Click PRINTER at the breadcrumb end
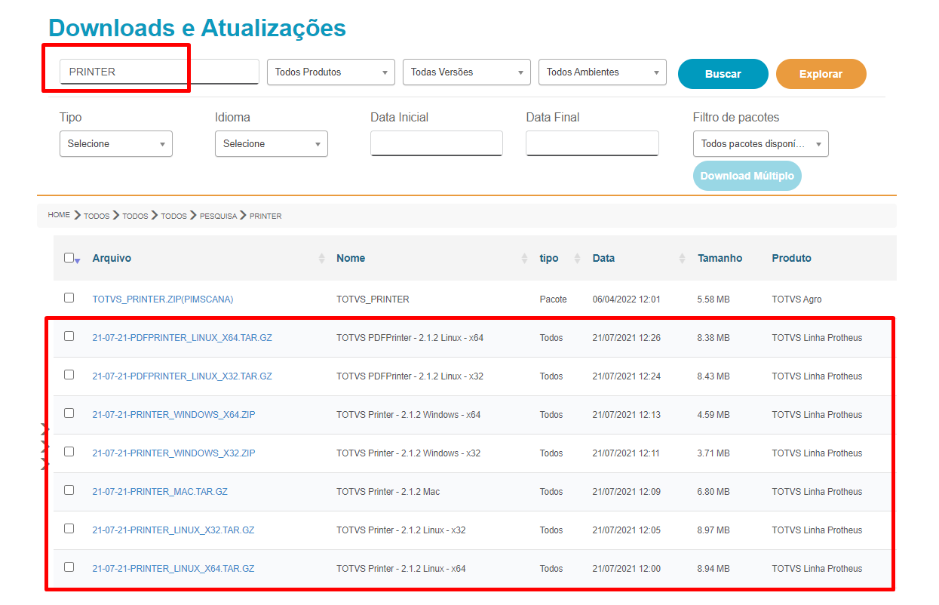This screenshot has width=939, height=605. tap(265, 216)
